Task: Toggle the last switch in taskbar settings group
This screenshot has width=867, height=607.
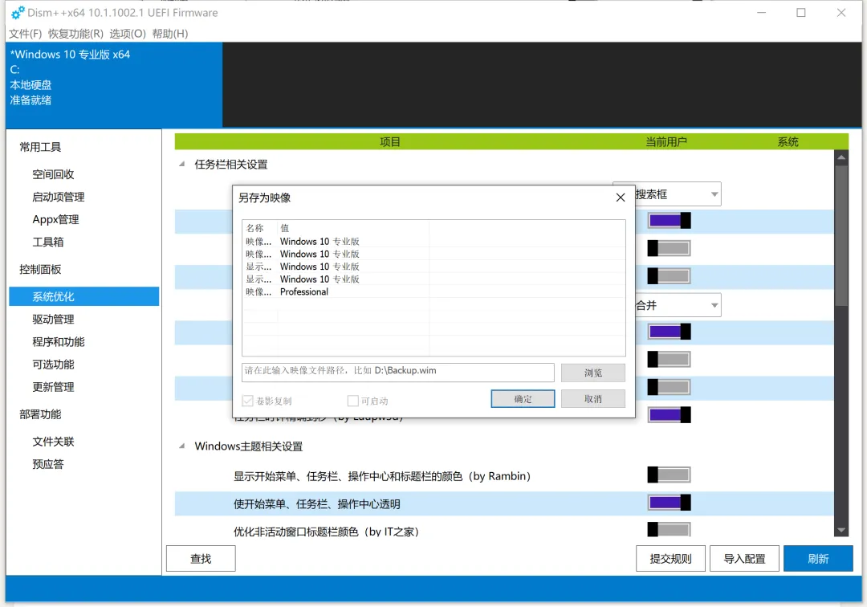Action: pyautogui.click(x=669, y=414)
